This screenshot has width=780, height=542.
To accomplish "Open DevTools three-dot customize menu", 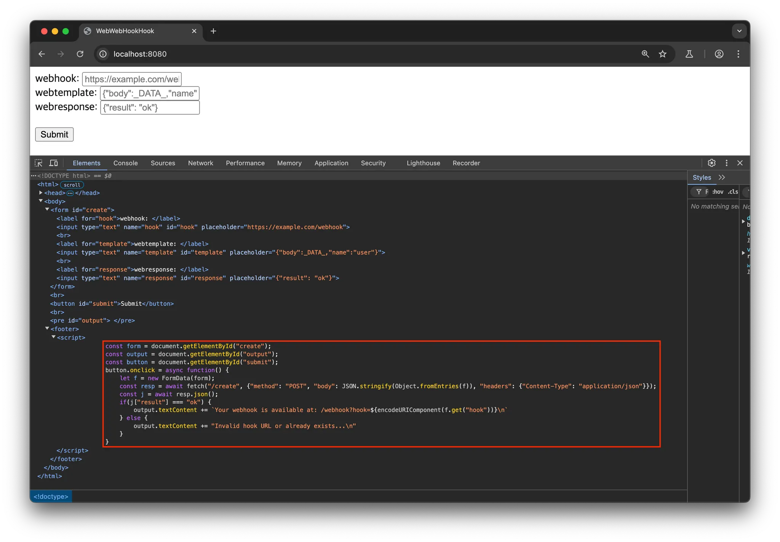I will tap(726, 163).
